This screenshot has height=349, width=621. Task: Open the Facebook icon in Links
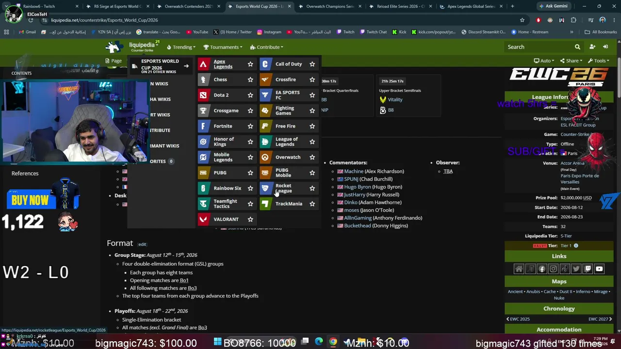pyautogui.click(x=542, y=269)
